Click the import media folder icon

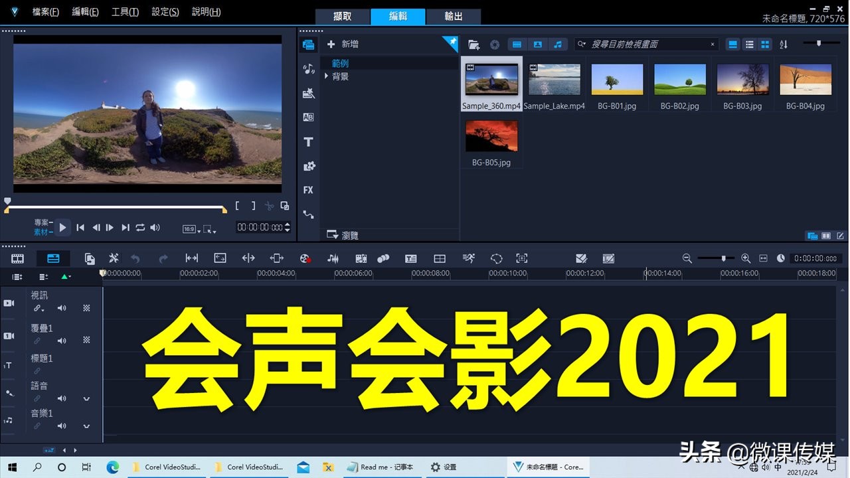[x=473, y=44]
